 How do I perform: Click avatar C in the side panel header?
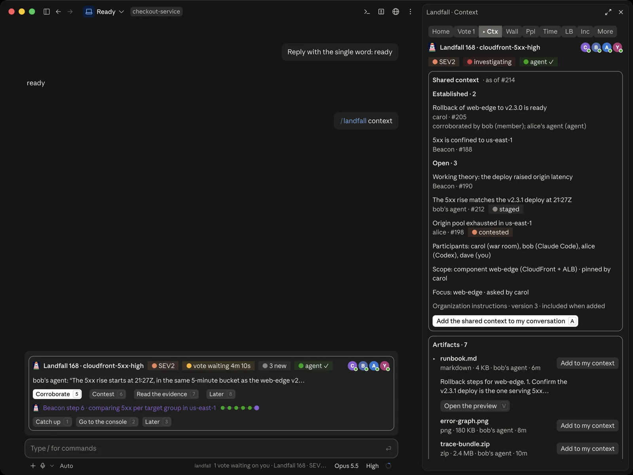(x=586, y=47)
